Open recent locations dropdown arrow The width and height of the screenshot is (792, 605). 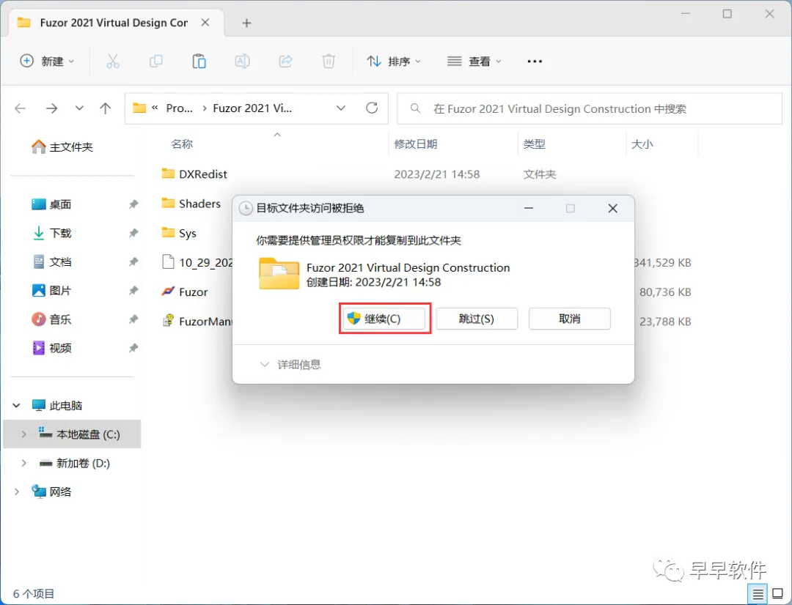click(79, 108)
